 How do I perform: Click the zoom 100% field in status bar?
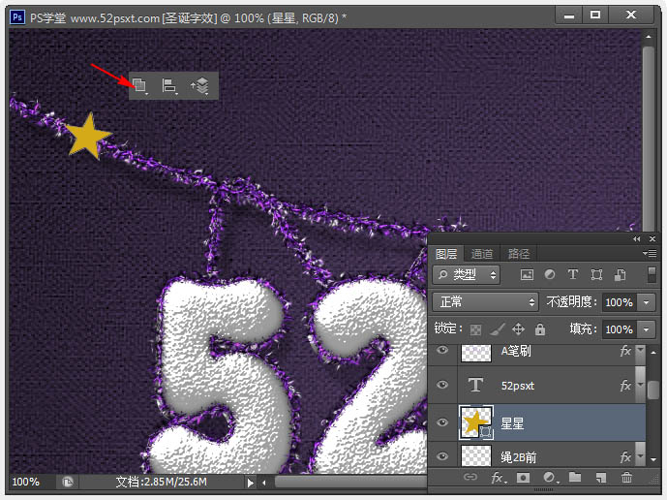click(x=26, y=483)
